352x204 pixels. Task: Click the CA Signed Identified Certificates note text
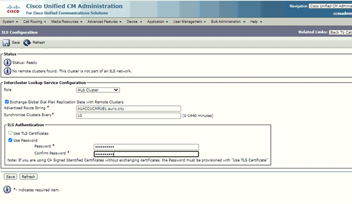pos(138,160)
